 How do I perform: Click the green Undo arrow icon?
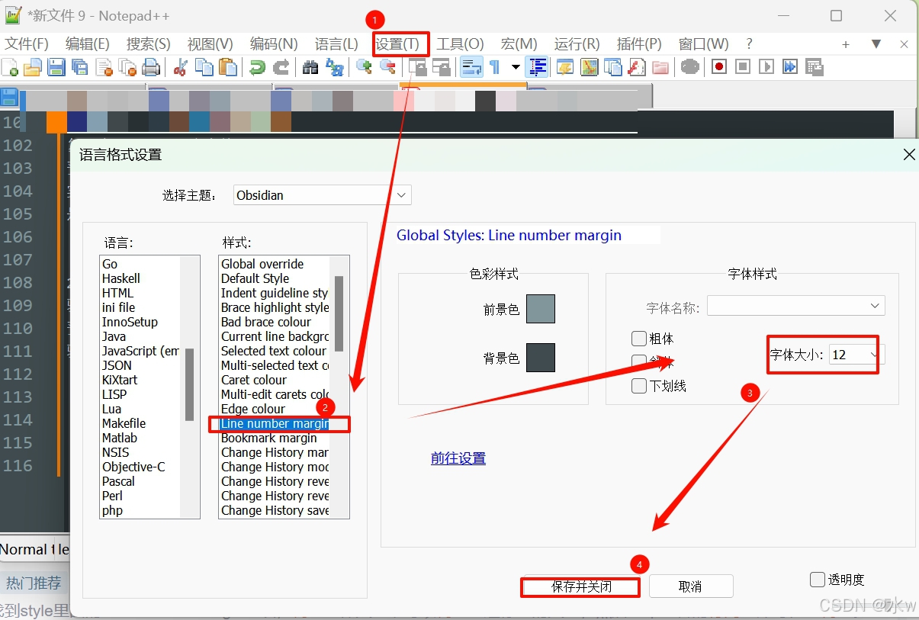click(x=258, y=67)
